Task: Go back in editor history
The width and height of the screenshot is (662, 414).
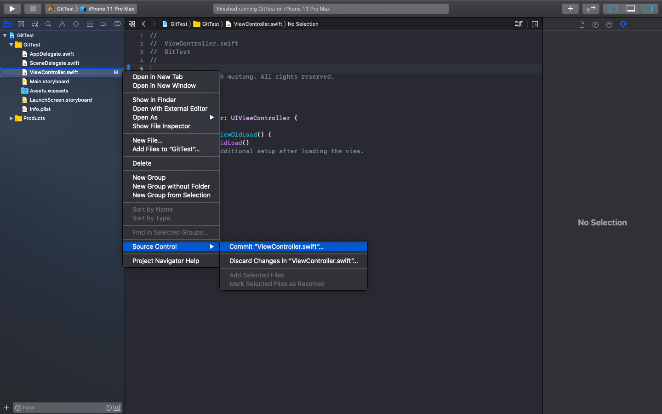Action: click(x=143, y=24)
